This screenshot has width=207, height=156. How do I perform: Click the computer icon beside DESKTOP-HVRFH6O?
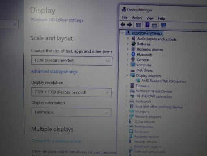(x=128, y=33)
